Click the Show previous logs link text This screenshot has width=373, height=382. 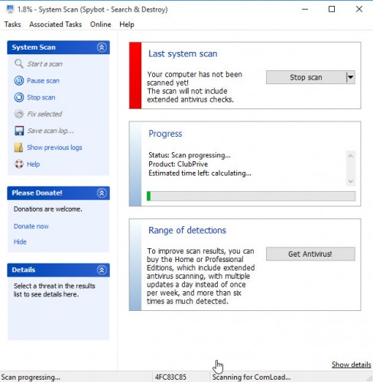(54, 147)
